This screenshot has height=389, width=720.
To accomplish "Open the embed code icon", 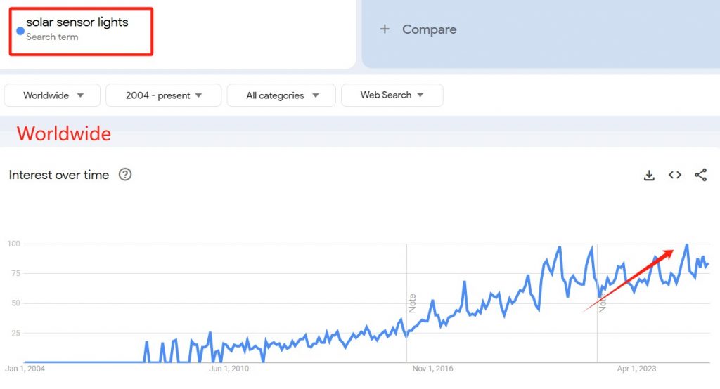I will click(x=674, y=175).
